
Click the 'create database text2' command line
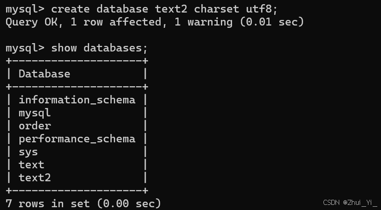point(142,9)
